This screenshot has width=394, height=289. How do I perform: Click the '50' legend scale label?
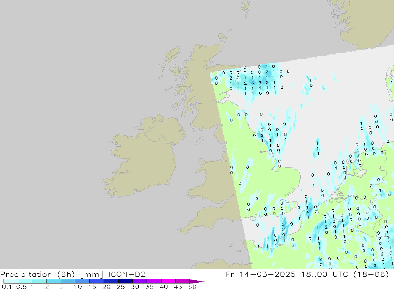192,287
